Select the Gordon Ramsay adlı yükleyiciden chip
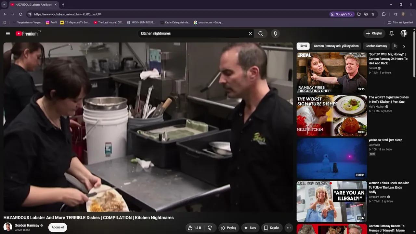 (x=336, y=46)
